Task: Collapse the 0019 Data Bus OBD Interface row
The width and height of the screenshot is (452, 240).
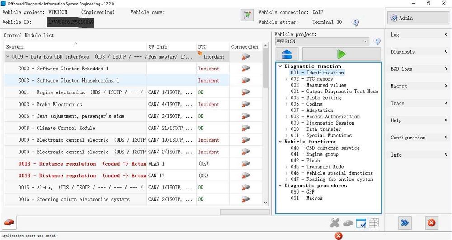Action: coord(8,57)
